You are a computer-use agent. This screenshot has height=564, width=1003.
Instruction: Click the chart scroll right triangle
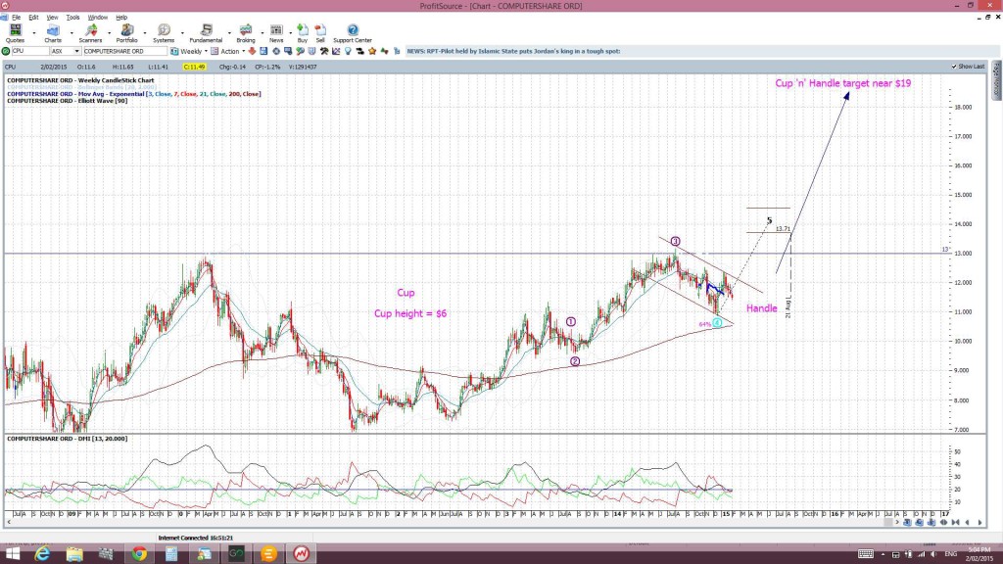pyautogui.click(x=979, y=523)
